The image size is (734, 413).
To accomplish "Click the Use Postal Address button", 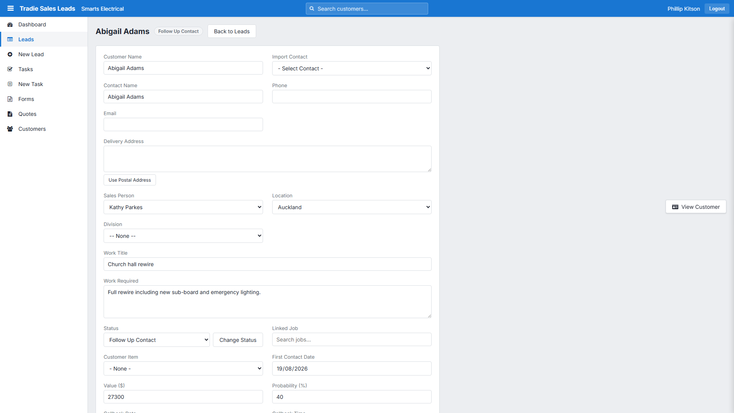I will click(130, 180).
